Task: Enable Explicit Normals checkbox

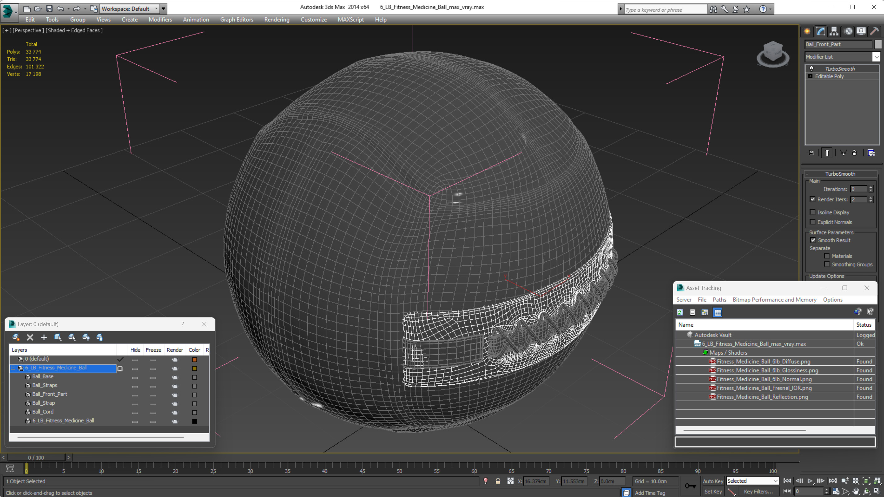Action: pyautogui.click(x=813, y=222)
